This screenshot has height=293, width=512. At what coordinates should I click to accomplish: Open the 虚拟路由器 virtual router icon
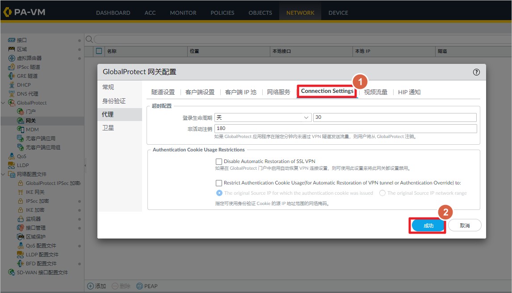click(12, 58)
